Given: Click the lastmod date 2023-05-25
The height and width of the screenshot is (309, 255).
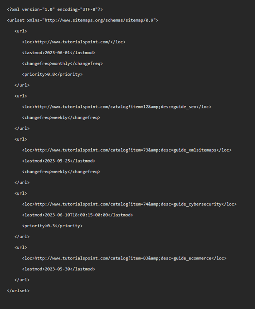Looking at the screenshot, I should pyautogui.click(x=57, y=161).
